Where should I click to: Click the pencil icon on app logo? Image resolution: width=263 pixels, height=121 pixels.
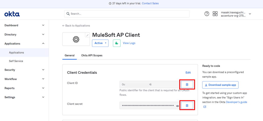coord(87,35)
